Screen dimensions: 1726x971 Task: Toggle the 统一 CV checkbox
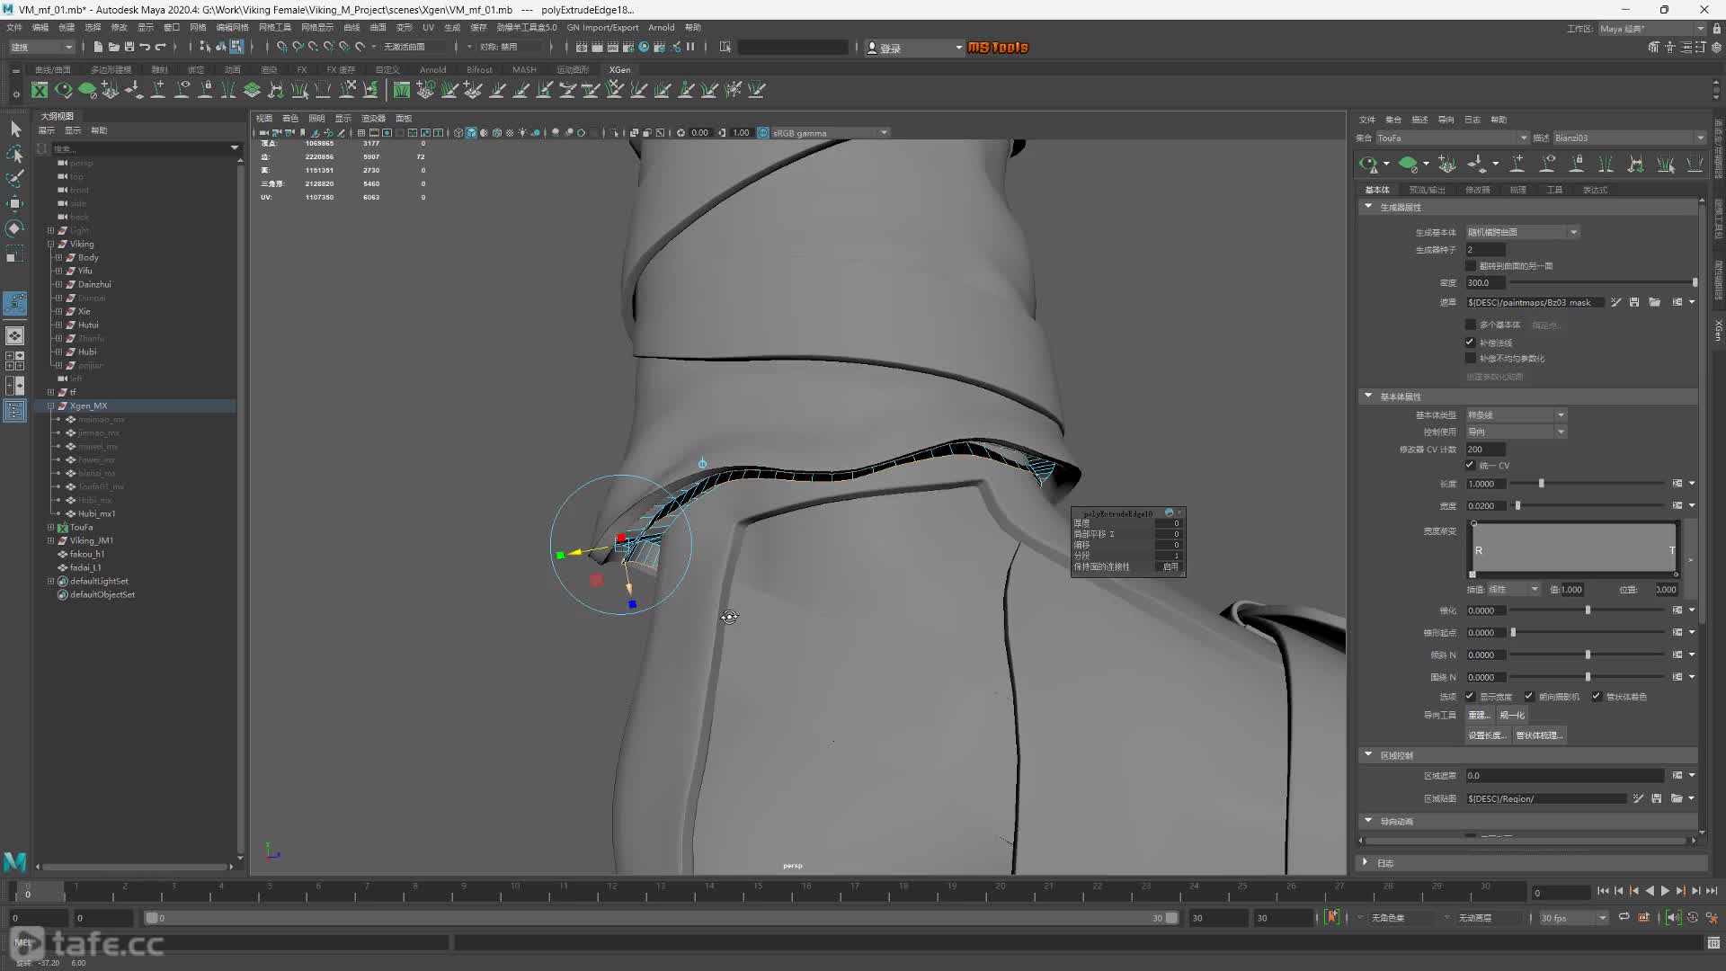1471,466
